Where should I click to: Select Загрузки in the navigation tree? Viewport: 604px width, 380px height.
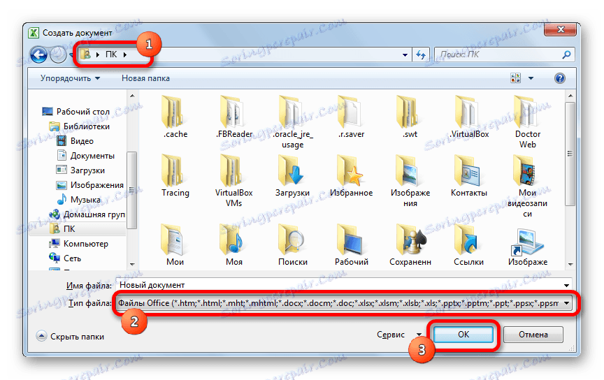coord(80,170)
